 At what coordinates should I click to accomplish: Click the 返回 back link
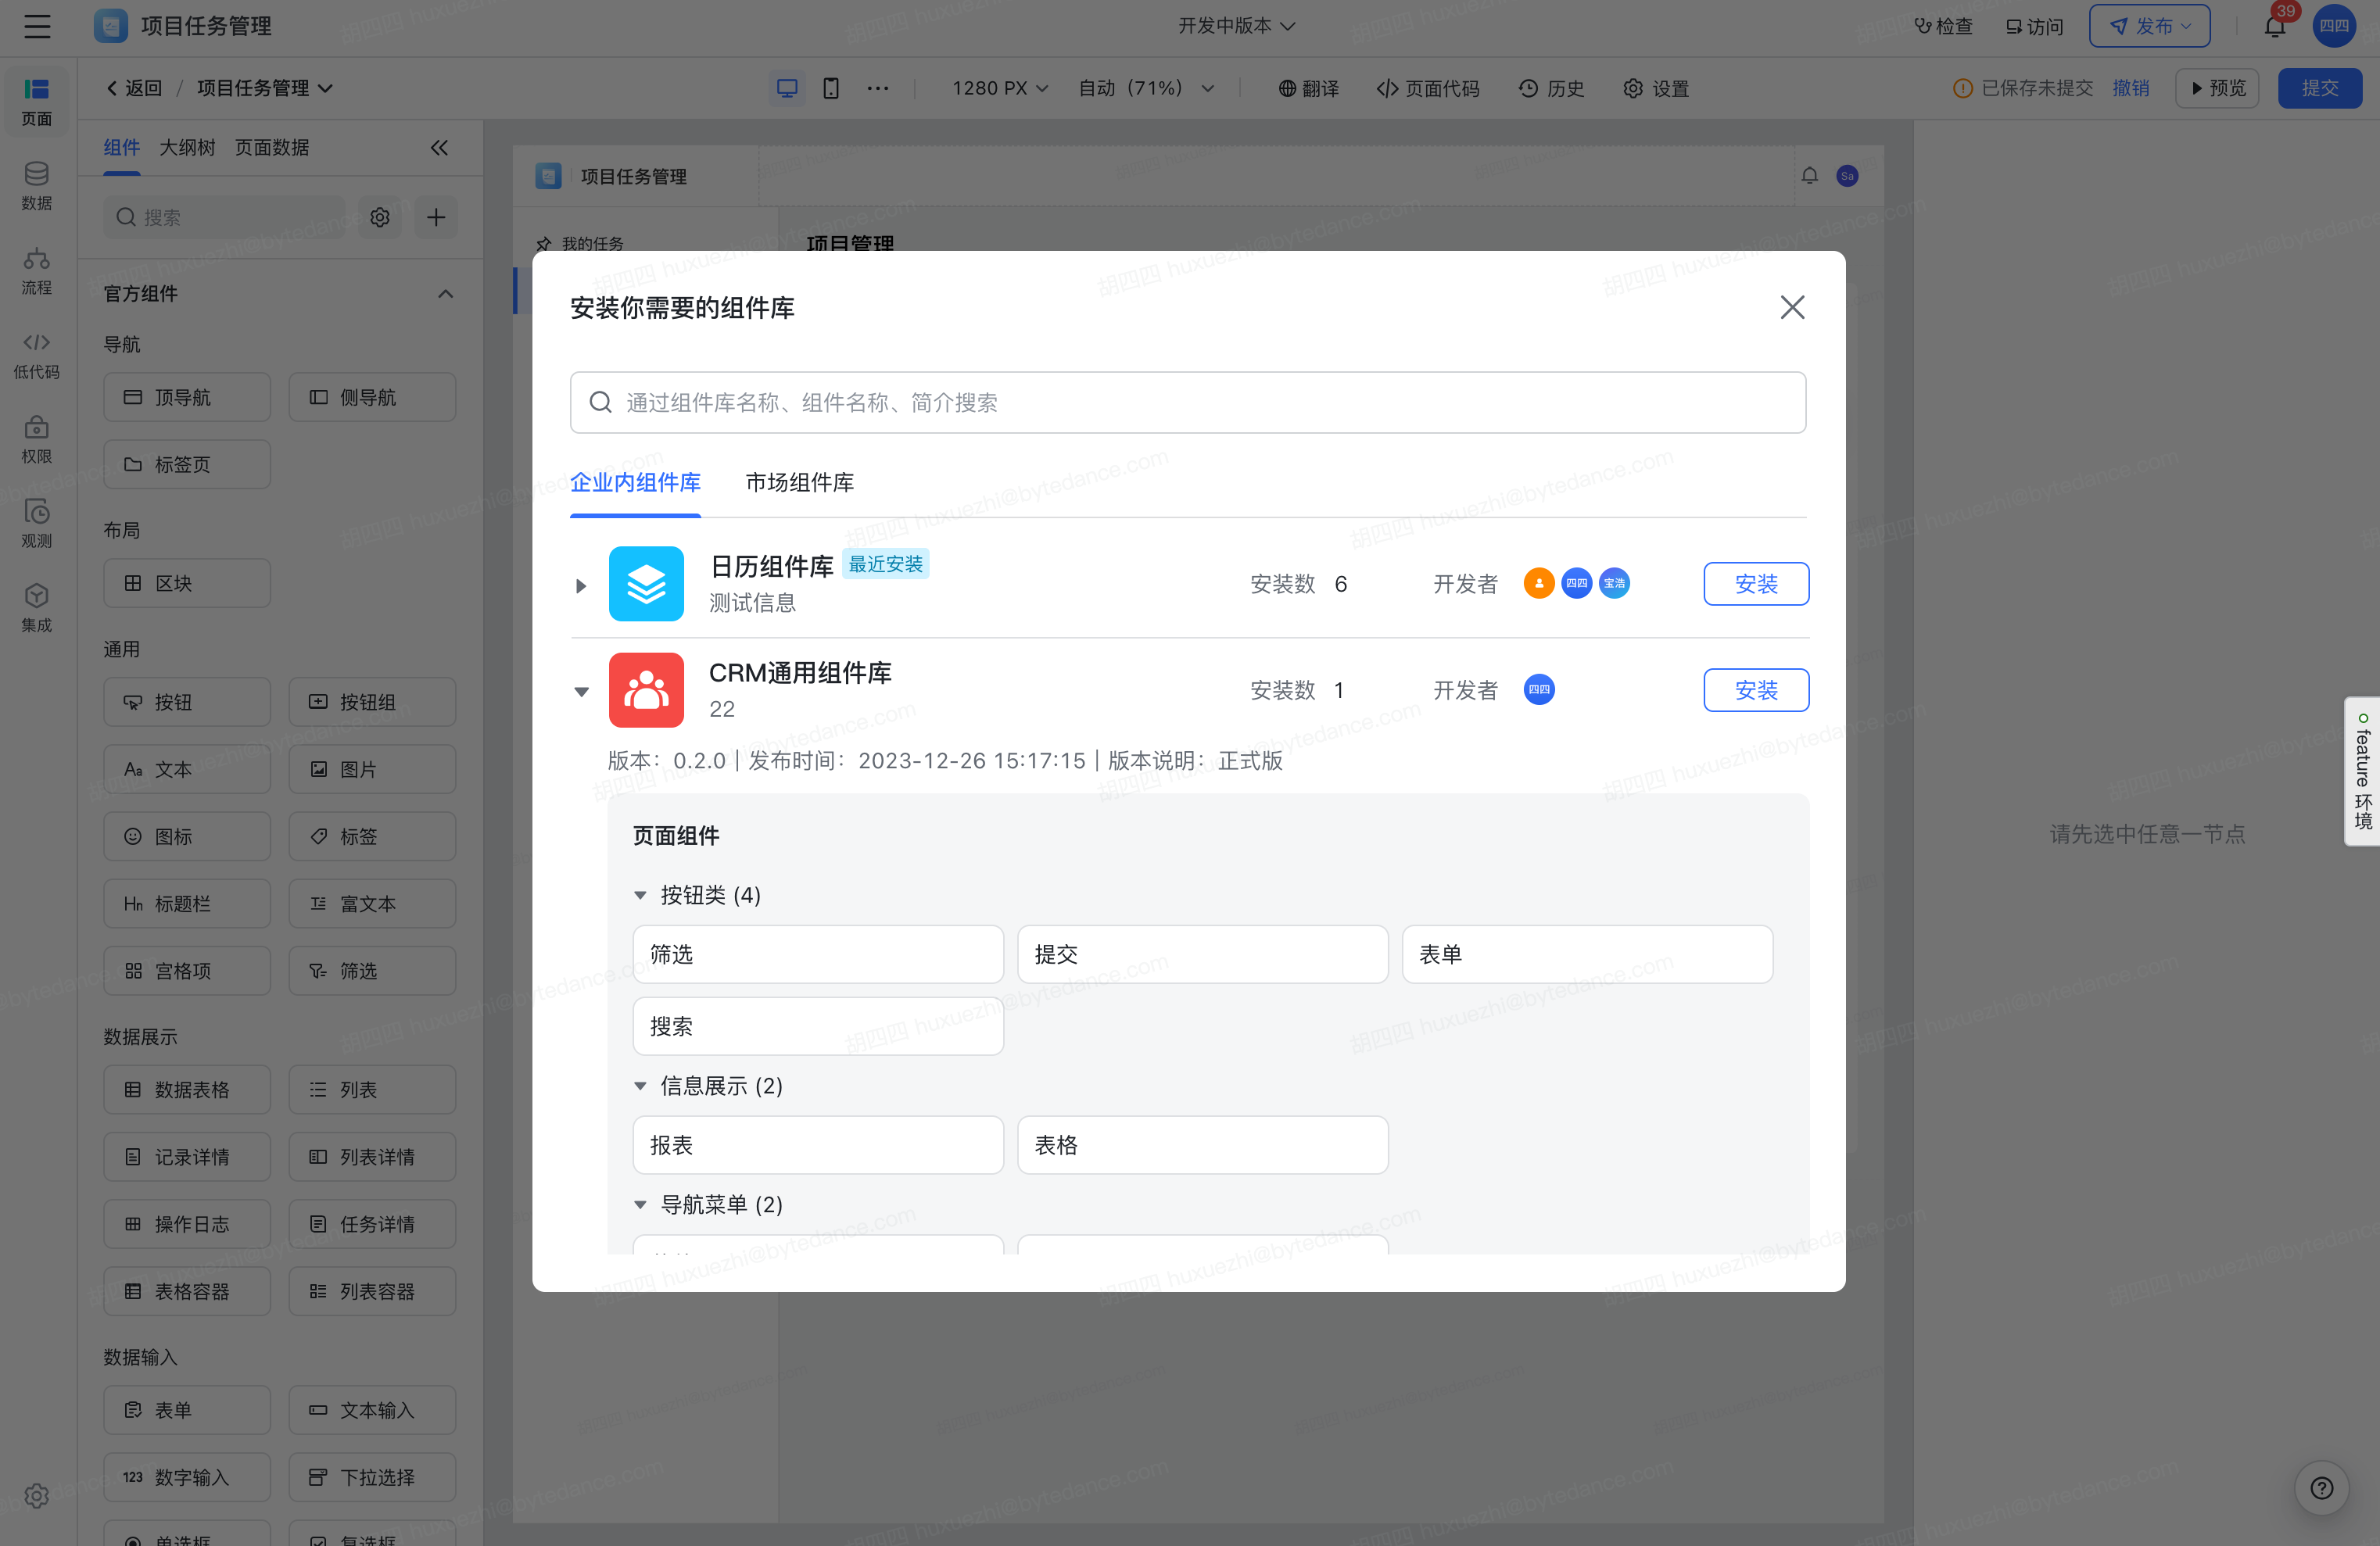pos(134,88)
